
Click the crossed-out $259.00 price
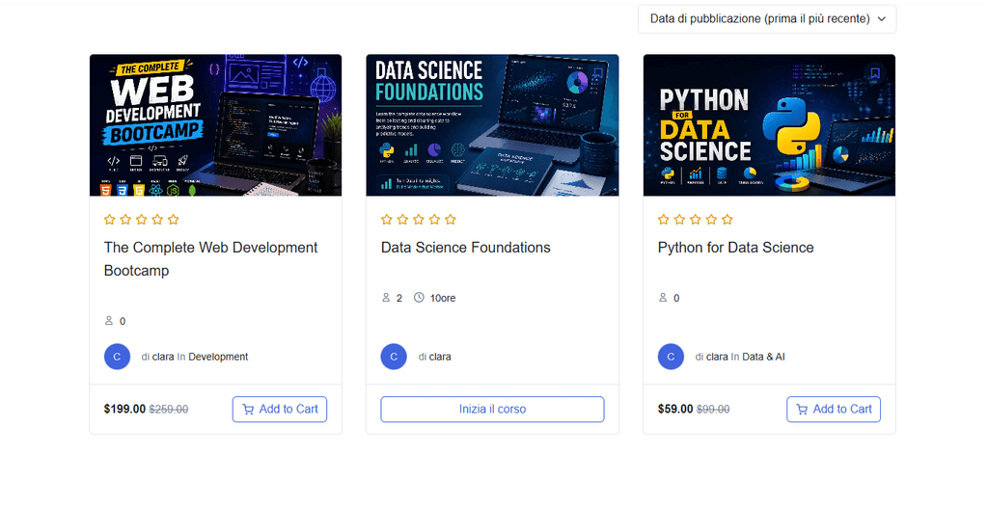tap(168, 410)
